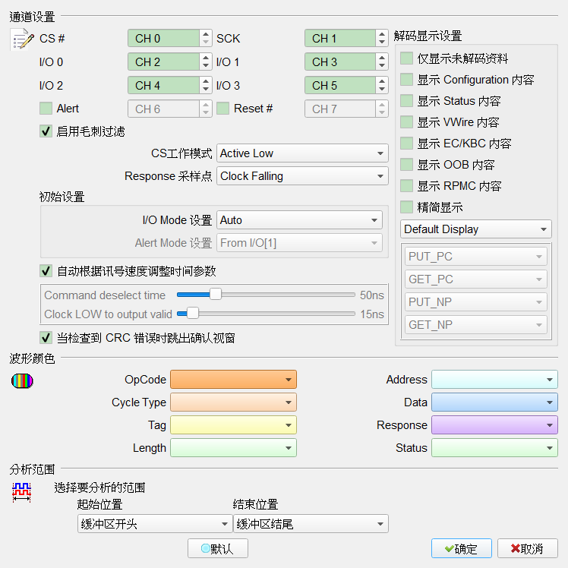This screenshot has height=568, width=568.
Task: Check 显示 VWire 内容
Action: pos(407,122)
